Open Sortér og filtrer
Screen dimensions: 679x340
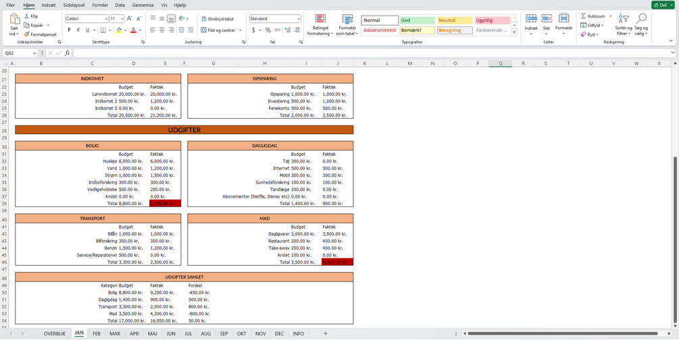(624, 24)
